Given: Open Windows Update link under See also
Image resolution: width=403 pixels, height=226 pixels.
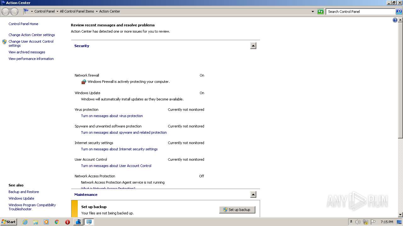Looking at the screenshot, I should (x=21, y=198).
